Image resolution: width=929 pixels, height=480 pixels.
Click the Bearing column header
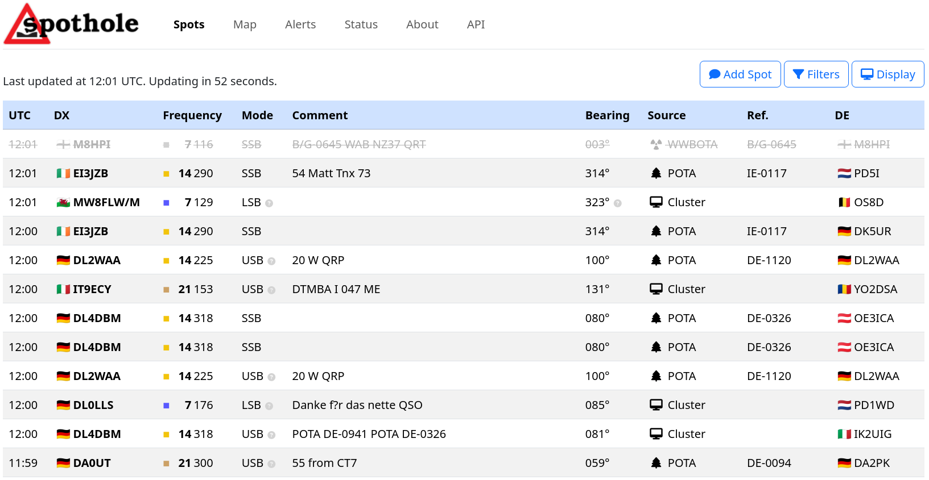click(x=608, y=115)
